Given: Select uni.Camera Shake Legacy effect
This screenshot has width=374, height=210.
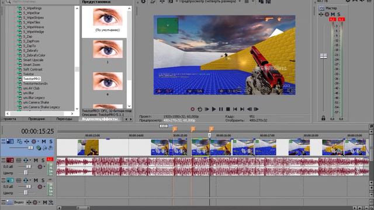Looking at the screenshot, I should pyautogui.click(x=41, y=107).
